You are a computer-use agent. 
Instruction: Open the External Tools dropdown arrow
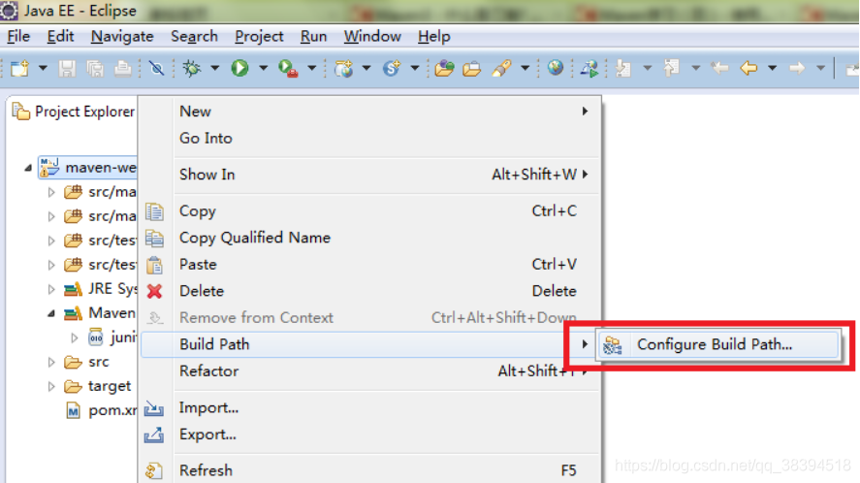coord(311,69)
